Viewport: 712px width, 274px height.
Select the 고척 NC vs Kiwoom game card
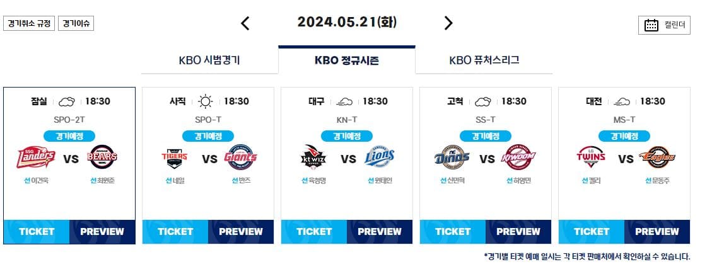(x=486, y=166)
